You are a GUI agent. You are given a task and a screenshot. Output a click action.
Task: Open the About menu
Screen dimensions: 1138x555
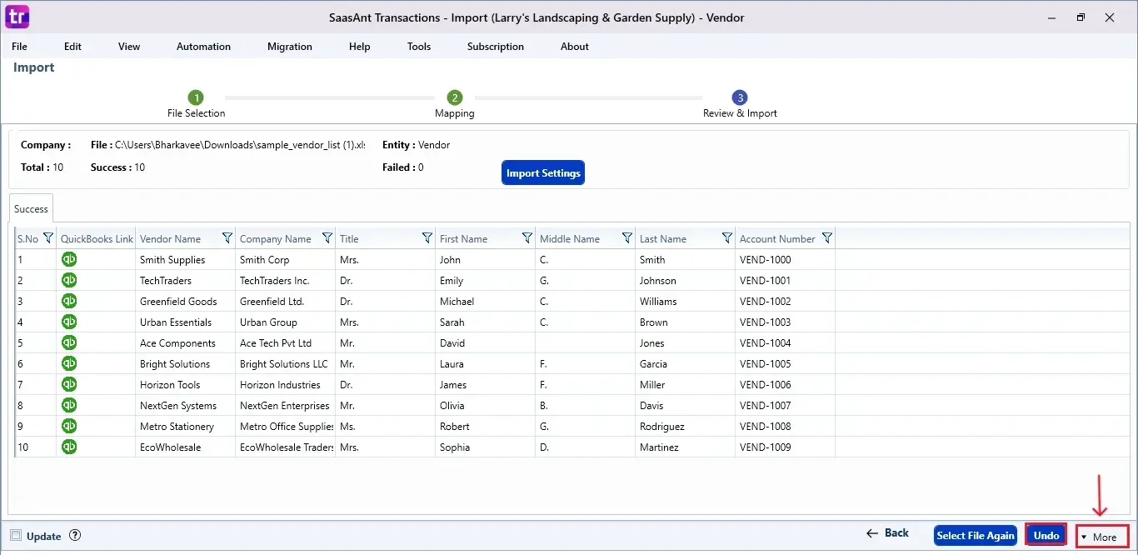[x=575, y=47]
